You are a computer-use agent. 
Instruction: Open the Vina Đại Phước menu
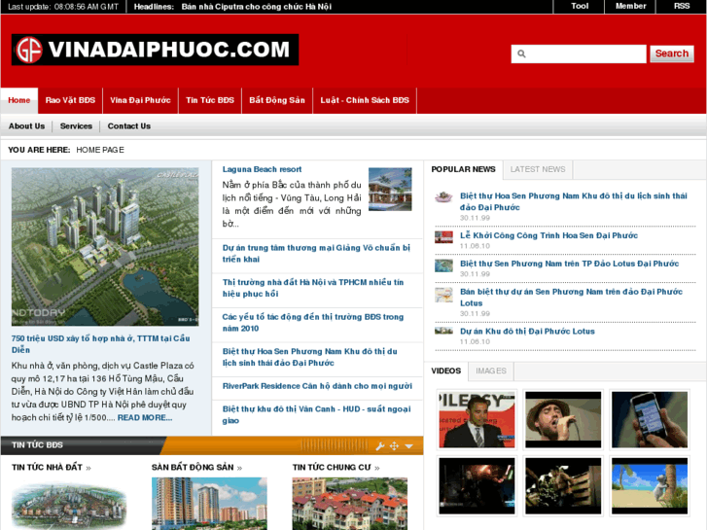pos(140,100)
